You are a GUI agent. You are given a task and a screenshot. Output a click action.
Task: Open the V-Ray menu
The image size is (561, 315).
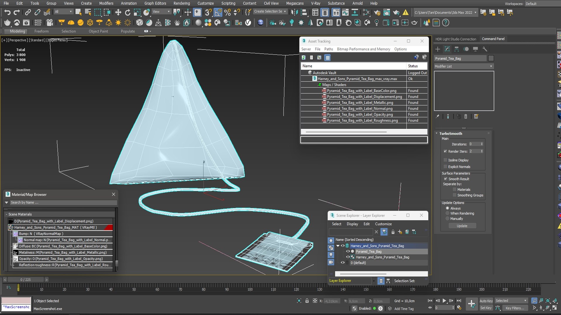pos(315,3)
